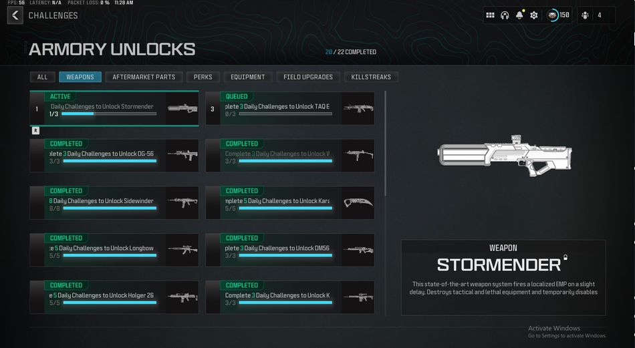Viewport: 635px width, 348px height.
Task: Click the Sidewinder rifle thumbnail
Action: (x=182, y=202)
